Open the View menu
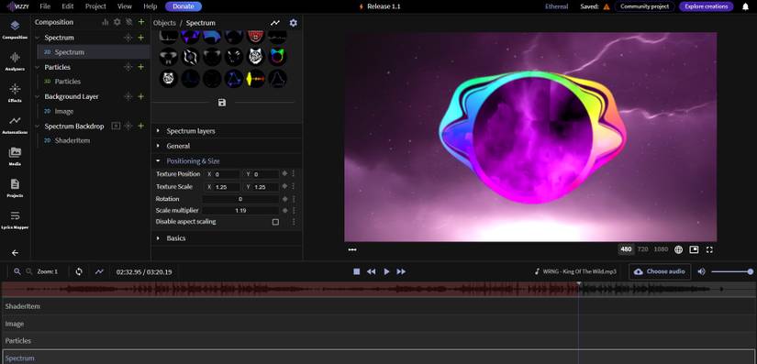Viewport: 757px width, 364px height. pyautogui.click(x=125, y=6)
